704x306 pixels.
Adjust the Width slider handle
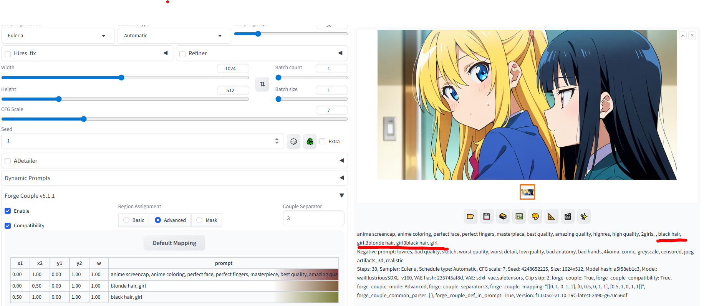tap(121, 78)
